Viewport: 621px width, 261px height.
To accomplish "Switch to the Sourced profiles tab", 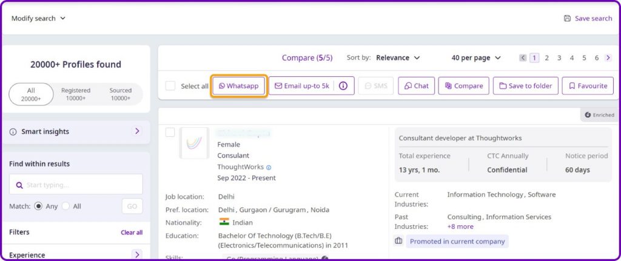I will 120,94.
